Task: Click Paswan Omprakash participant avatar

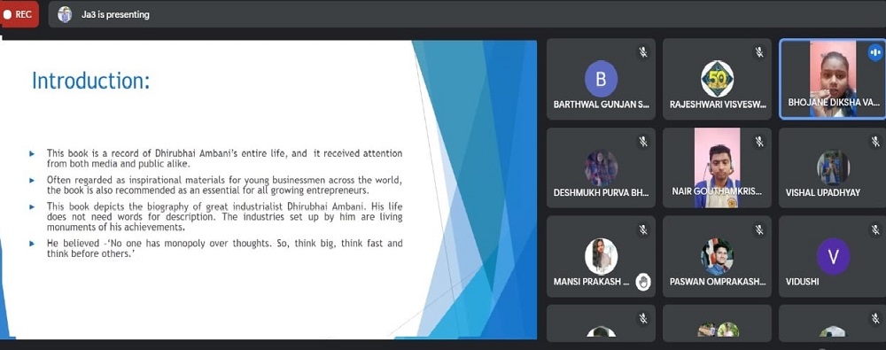Action: click(717, 256)
